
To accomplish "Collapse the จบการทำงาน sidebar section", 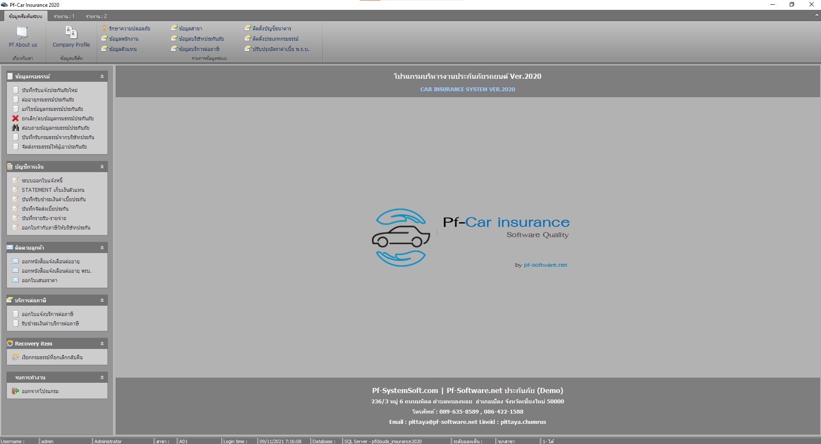I will click(102, 377).
